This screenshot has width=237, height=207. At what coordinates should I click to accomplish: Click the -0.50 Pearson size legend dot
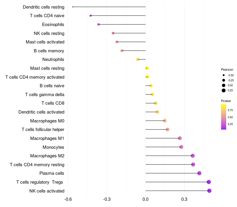tap(224, 75)
